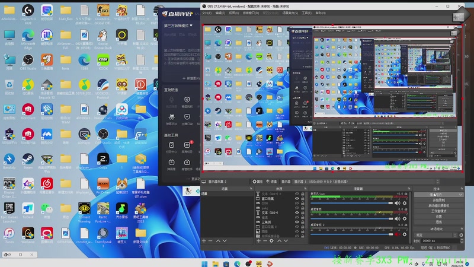Open Microsoft Edge from the taskbar
Viewport: 474px width, 267px height.
[x=237, y=264]
